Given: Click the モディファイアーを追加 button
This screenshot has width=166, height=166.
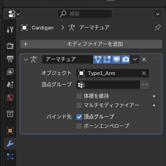Looking at the screenshot, I should tap(91, 44).
